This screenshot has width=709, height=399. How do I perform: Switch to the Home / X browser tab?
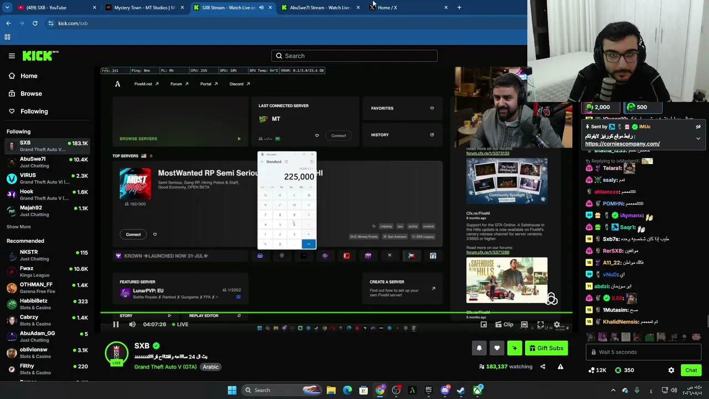point(408,7)
